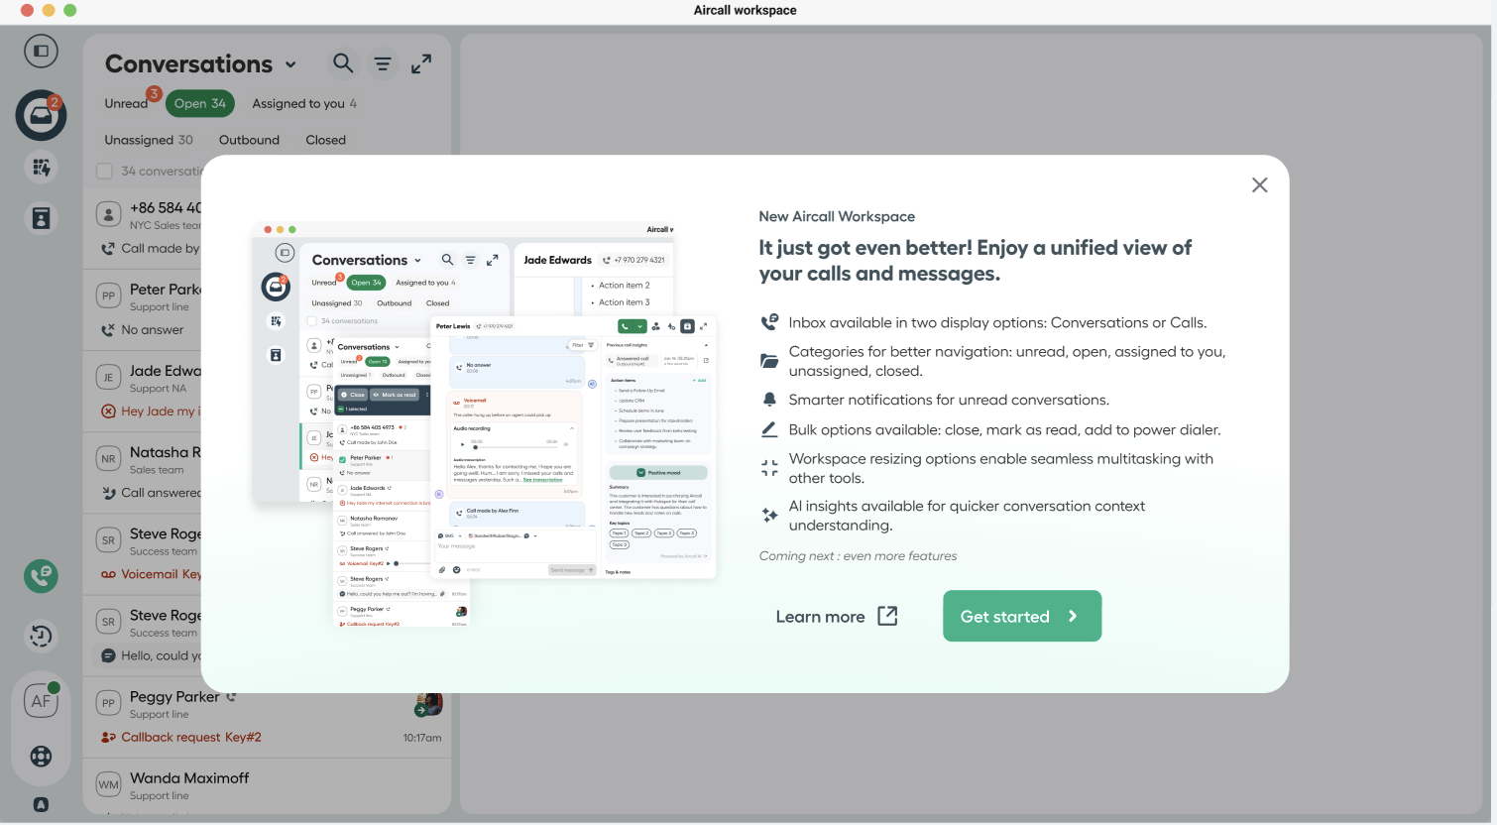Tick the '34 conversations' select-all checkbox
Image resolution: width=1497 pixels, height=825 pixels.
(x=104, y=171)
